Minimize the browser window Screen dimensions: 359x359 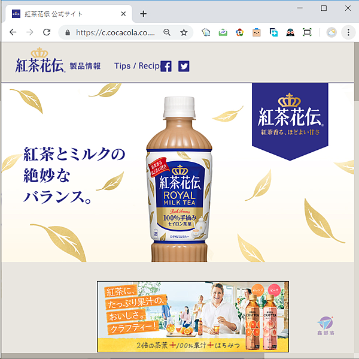(x=300, y=8)
